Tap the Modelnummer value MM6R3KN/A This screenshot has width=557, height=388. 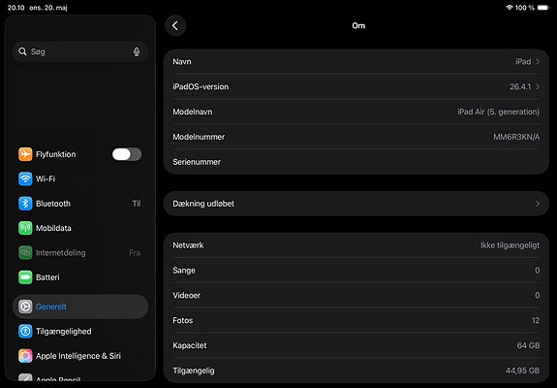[x=516, y=137]
